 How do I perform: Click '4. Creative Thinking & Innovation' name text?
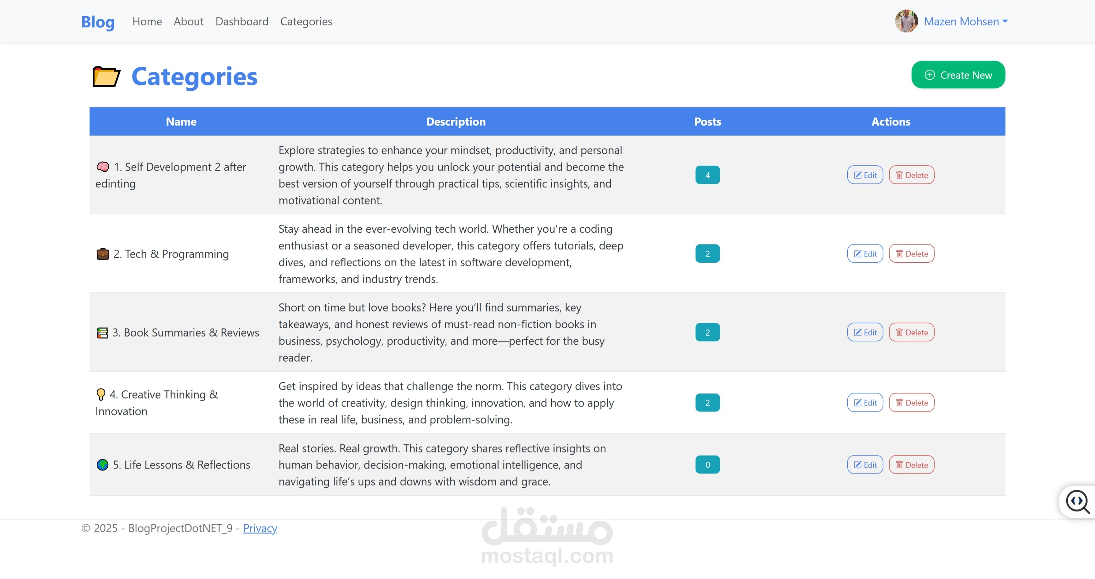(156, 402)
